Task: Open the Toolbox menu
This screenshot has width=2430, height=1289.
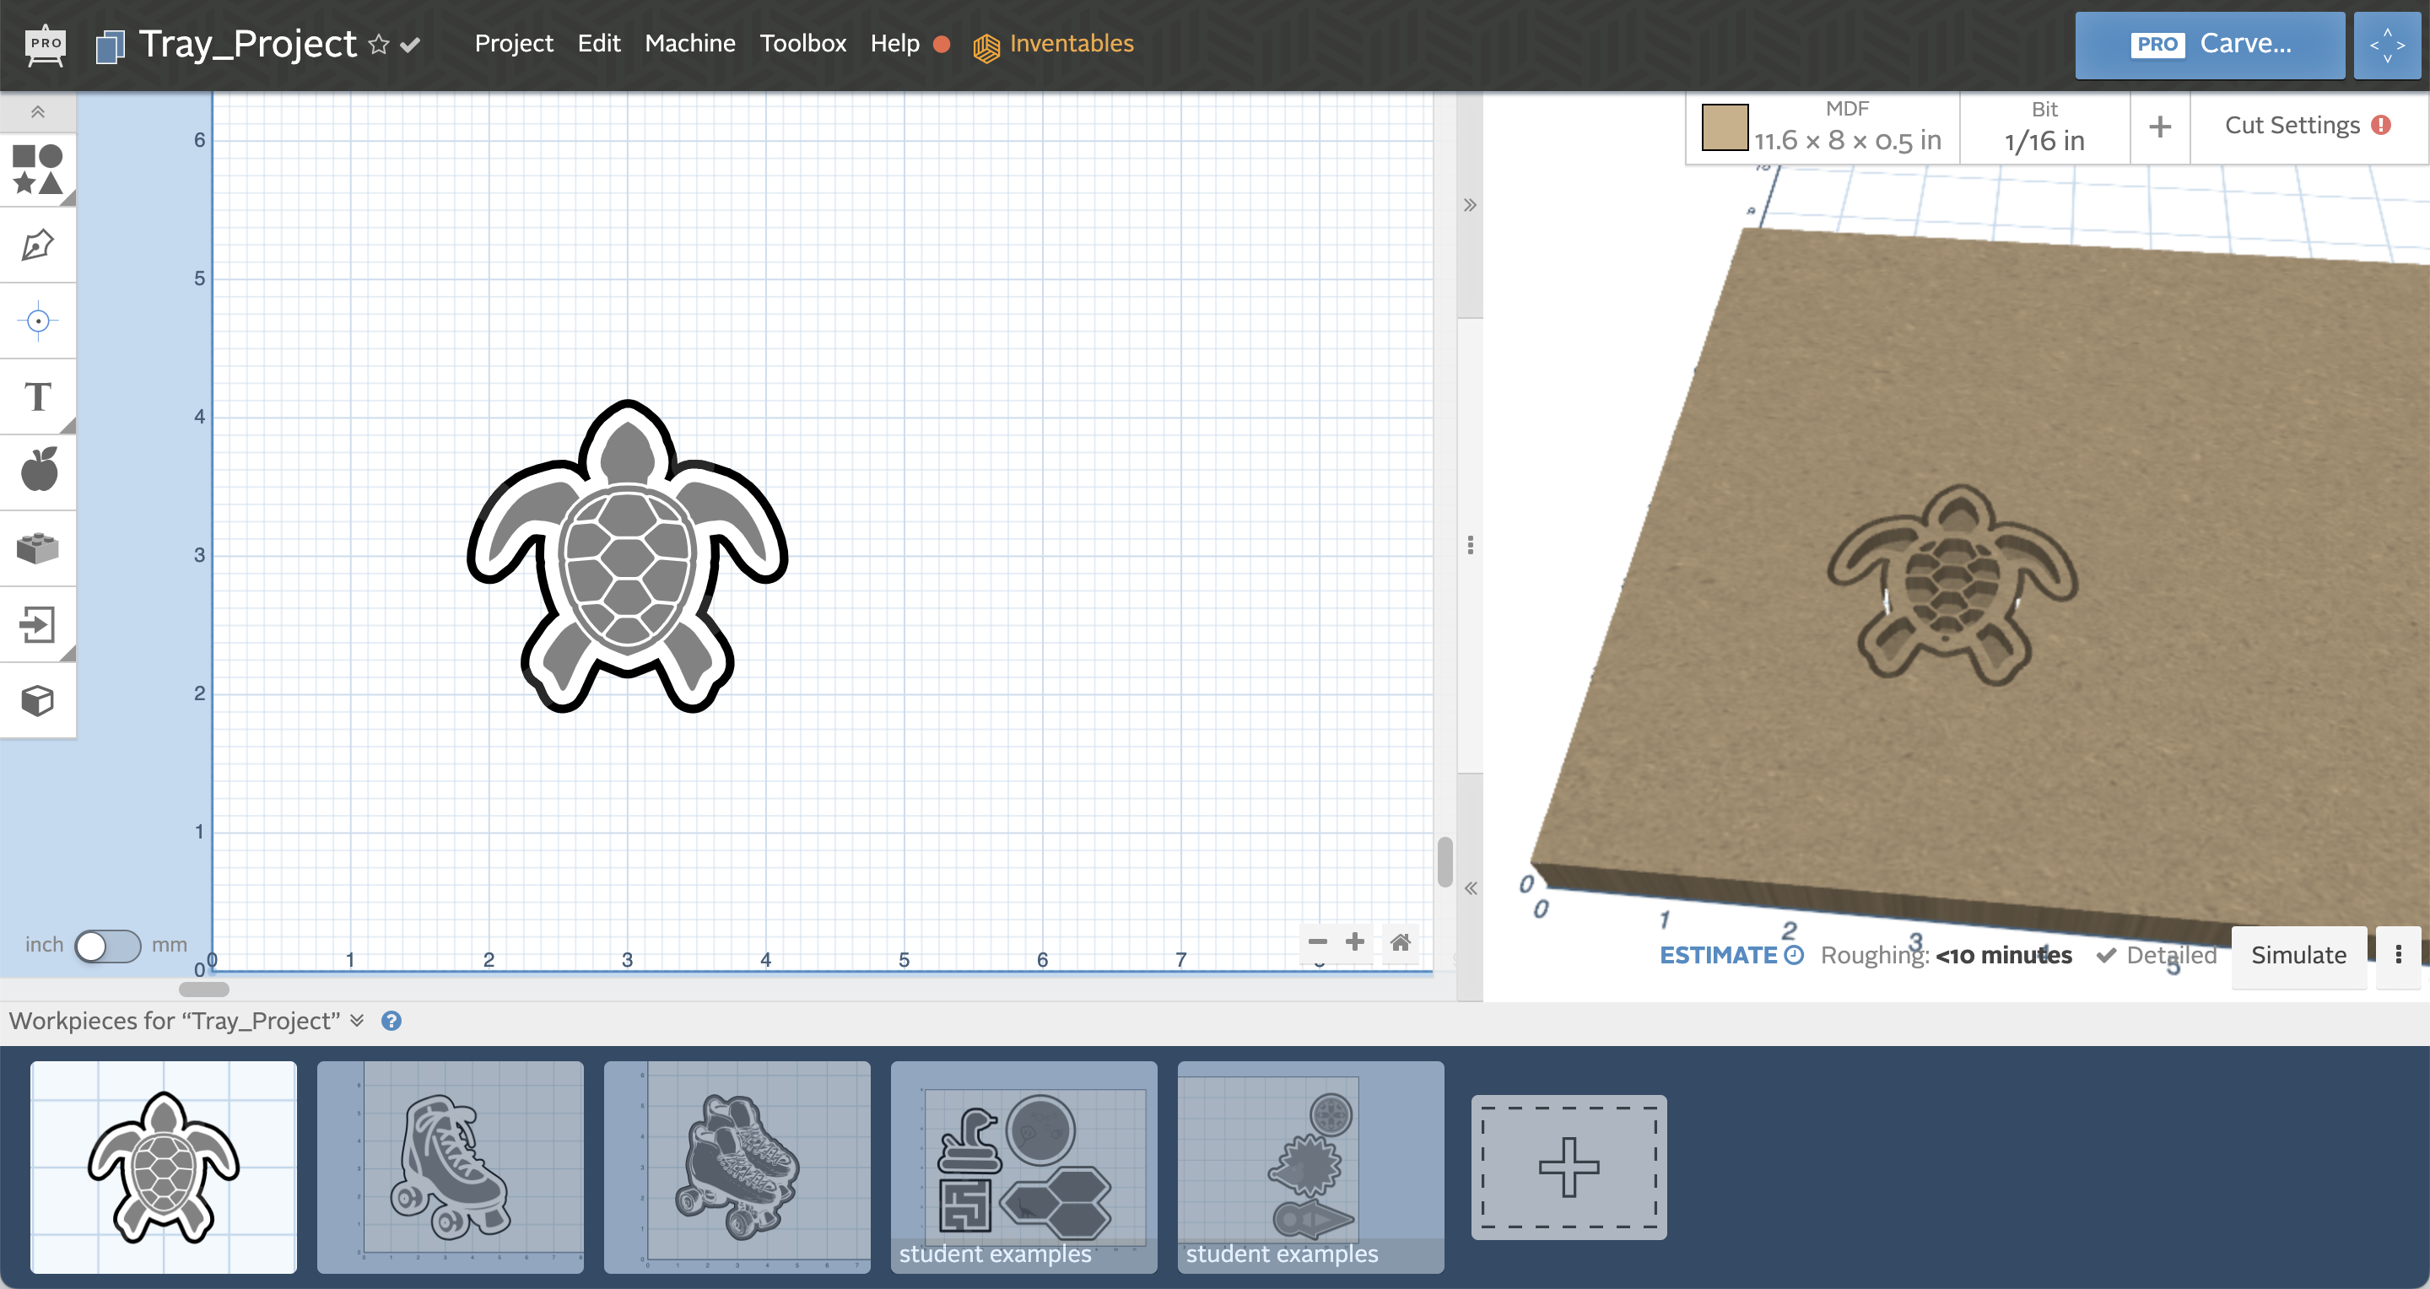Action: pos(802,42)
